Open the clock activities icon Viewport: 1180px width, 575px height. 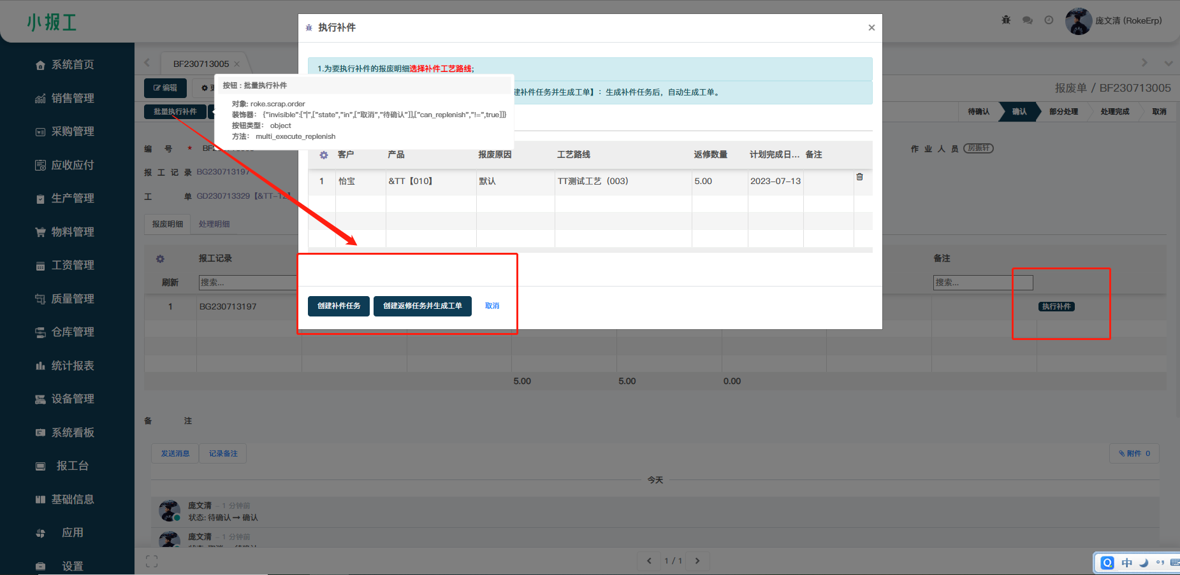pyautogui.click(x=1049, y=20)
